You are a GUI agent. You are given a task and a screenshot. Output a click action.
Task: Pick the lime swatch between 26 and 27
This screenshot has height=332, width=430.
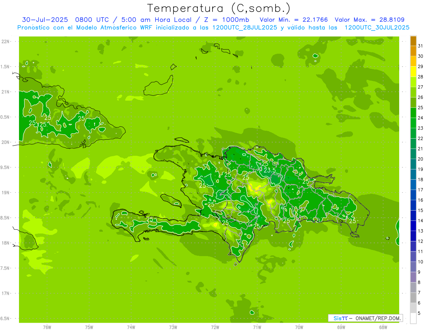coord(413,92)
